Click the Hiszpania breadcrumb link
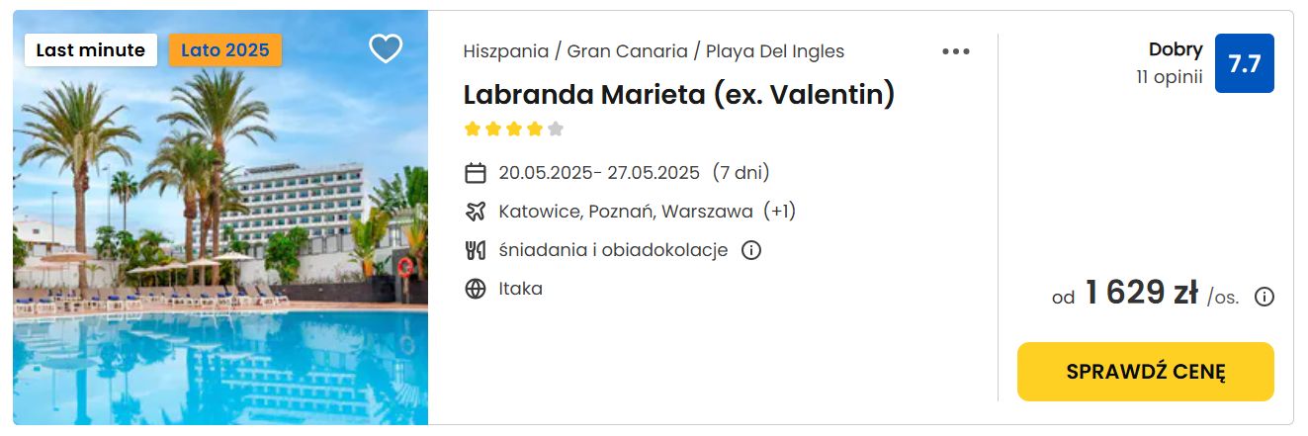The image size is (1308, 436). (x=506, y=51)
